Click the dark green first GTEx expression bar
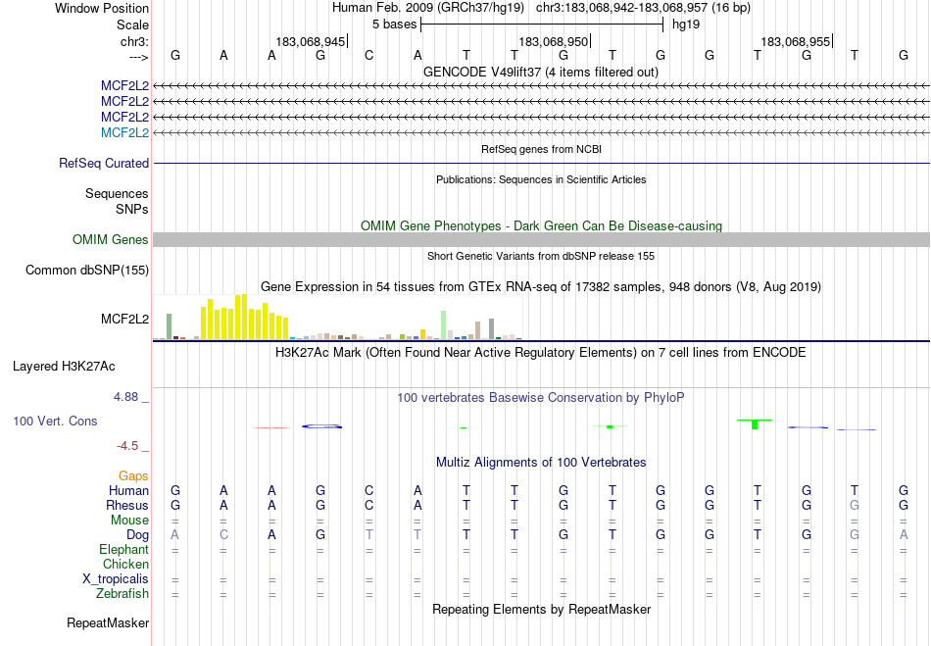 click(170, 326)
